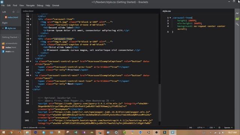The height and width of the screenshot is (135, 240).
Task: Click the on-screen keyboard icon in tray
Action: 203,132
